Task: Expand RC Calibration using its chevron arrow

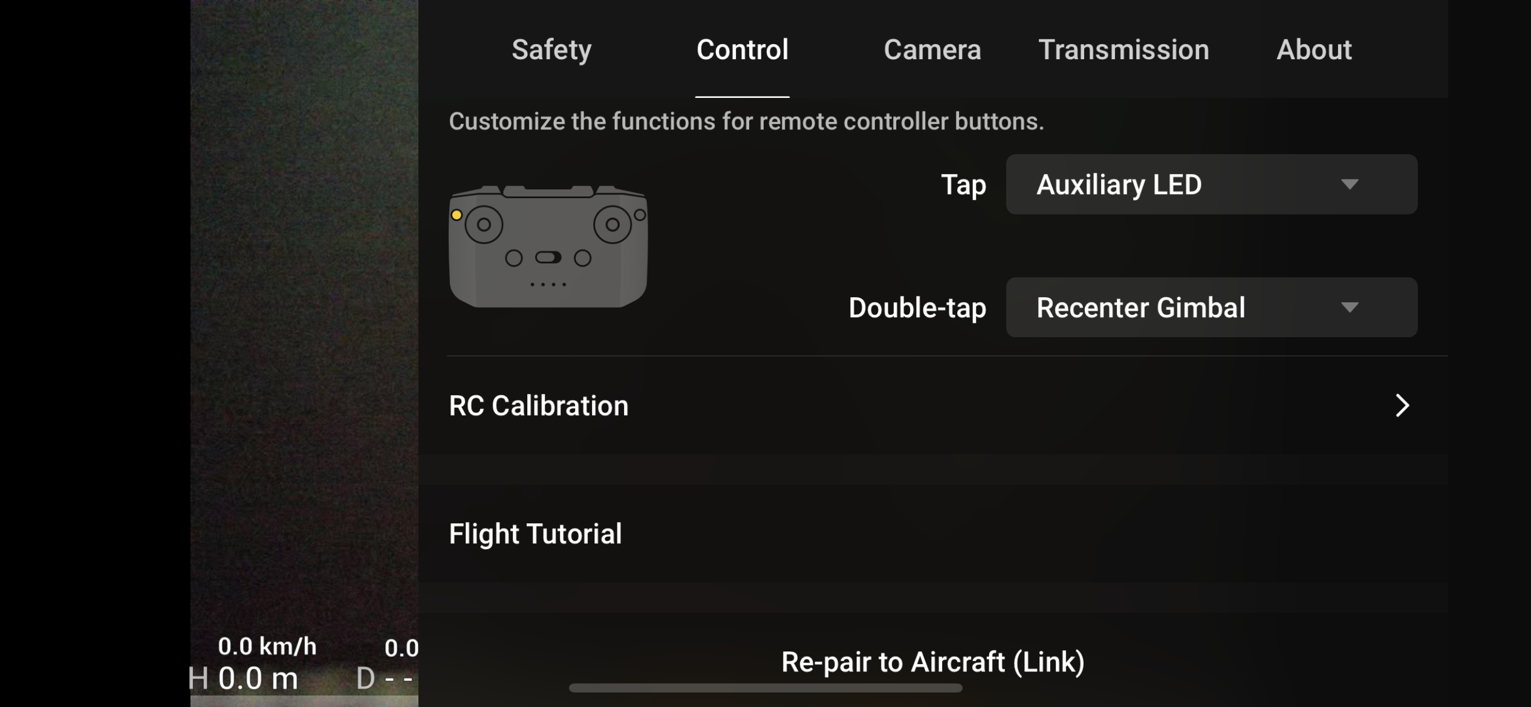Action: pyautogui.click(x=1402, y=405)
